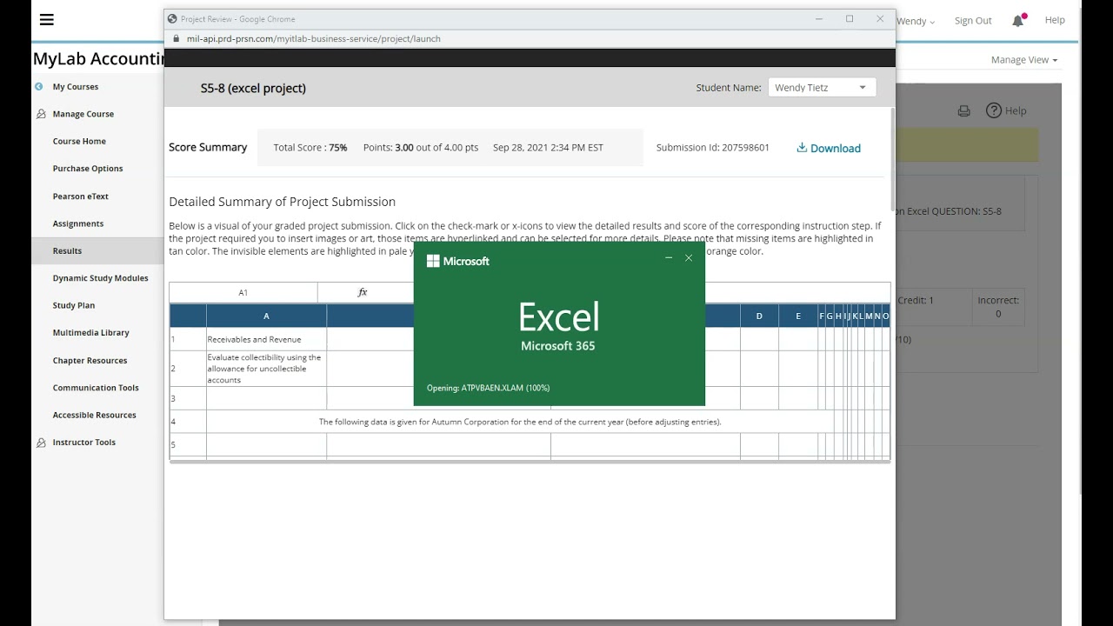This screenshot has width=1113, height=626.
Task: Open the Help question-mark icon
Action: (994, 110)
